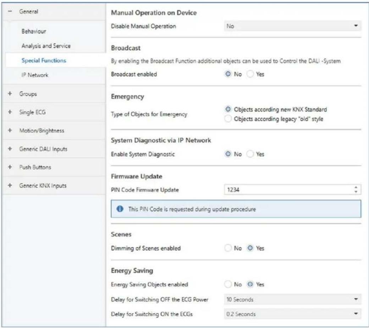Click the Manual Operation on Device heading
The image size is (369, 328).
154,12
